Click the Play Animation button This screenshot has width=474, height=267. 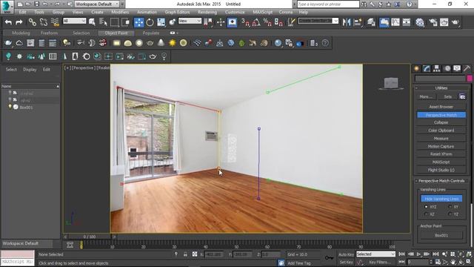coord(418,254)
